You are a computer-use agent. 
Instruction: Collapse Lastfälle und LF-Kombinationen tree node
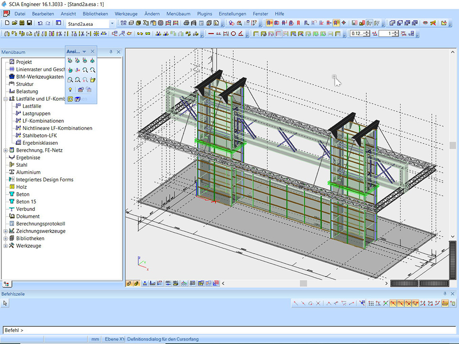(6, 99)
